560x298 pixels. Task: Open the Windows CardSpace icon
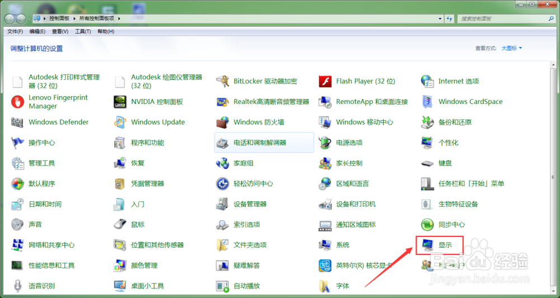click(427, 102)
